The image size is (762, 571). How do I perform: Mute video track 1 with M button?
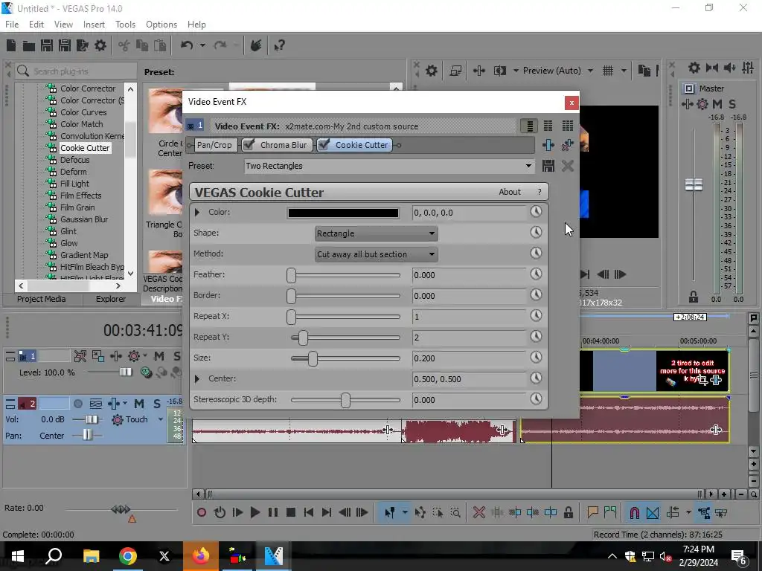coord(159,356)
